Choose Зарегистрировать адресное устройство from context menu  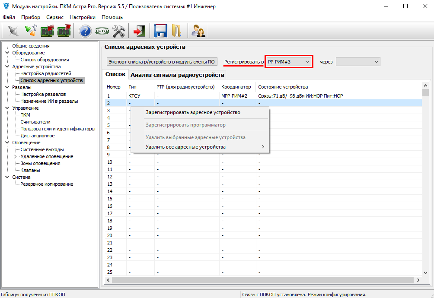(x=193, y=112)
